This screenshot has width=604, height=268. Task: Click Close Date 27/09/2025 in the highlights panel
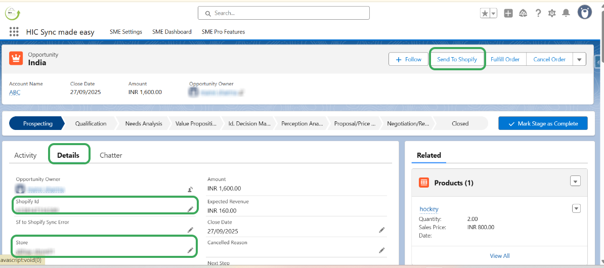(85, 93)
